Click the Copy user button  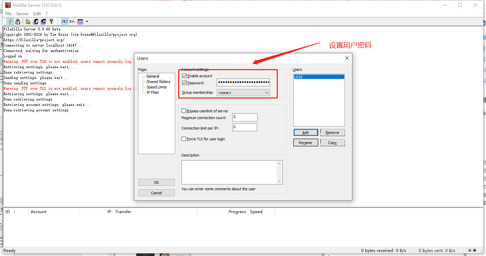(332, 143)
